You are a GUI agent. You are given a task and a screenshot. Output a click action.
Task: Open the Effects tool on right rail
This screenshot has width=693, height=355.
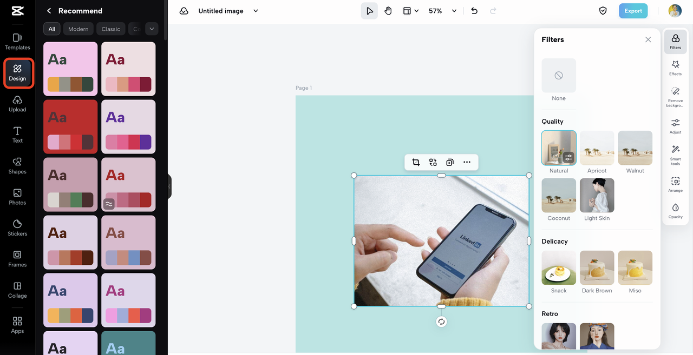tap(675, 68)
